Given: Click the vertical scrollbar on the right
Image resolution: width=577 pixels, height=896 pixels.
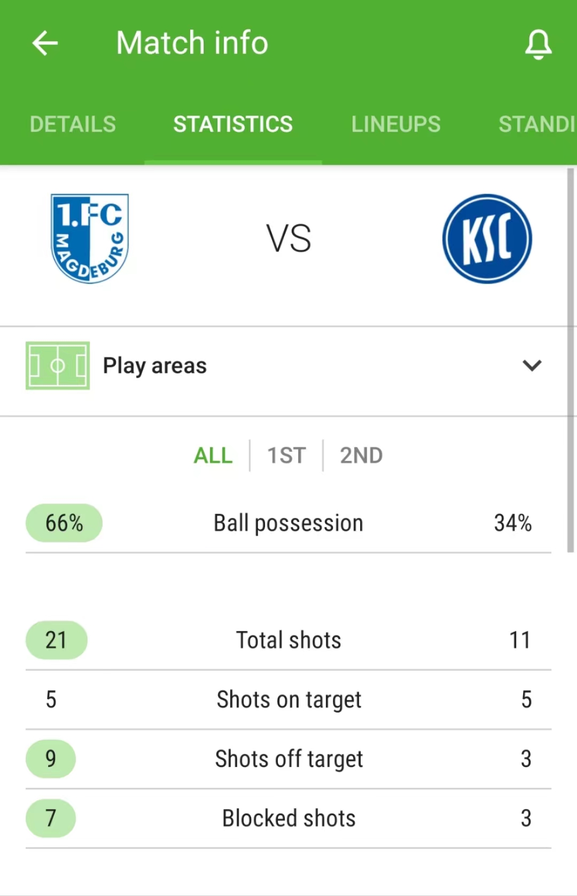Looking at the screenshot, I should point(571,360).
